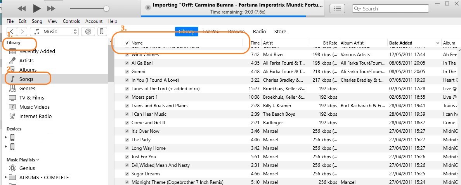
Task: Open the Controls menu
Action: click(x=71, y=21)
